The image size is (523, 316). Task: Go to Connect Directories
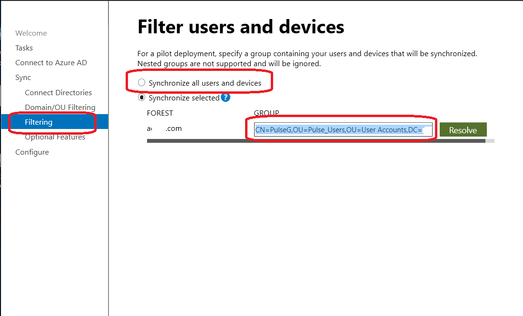pyautogui.click(x=58, y=92)
